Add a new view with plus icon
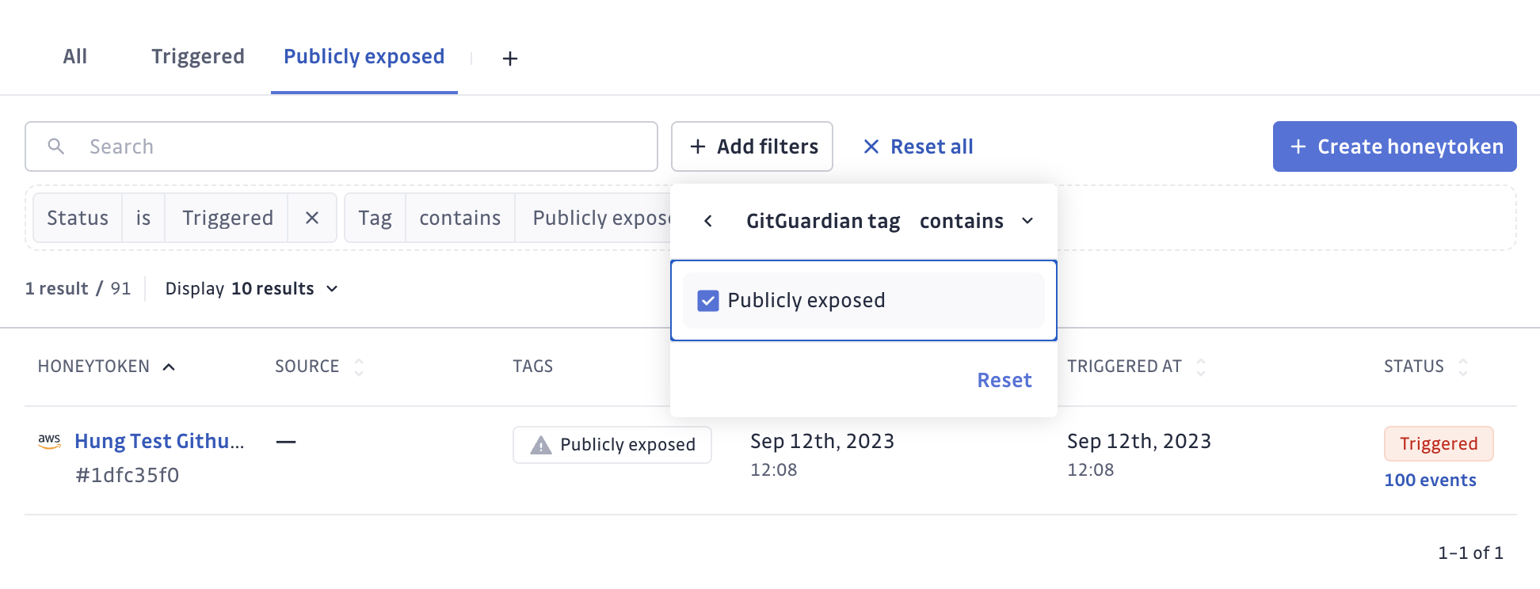Viewport: 1540px width, 589px height. (x=510, y=59)
